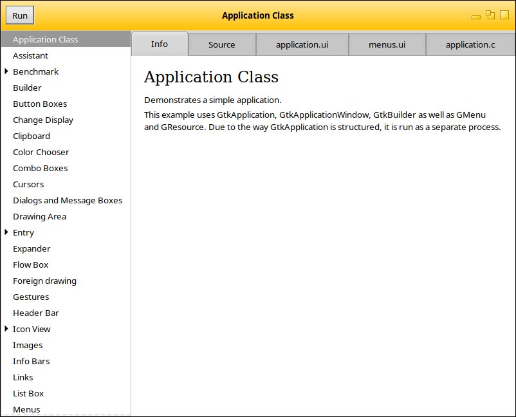Screen dimensions: 516x417
Task: Open the application.c tab
Action: pos(470,45)
